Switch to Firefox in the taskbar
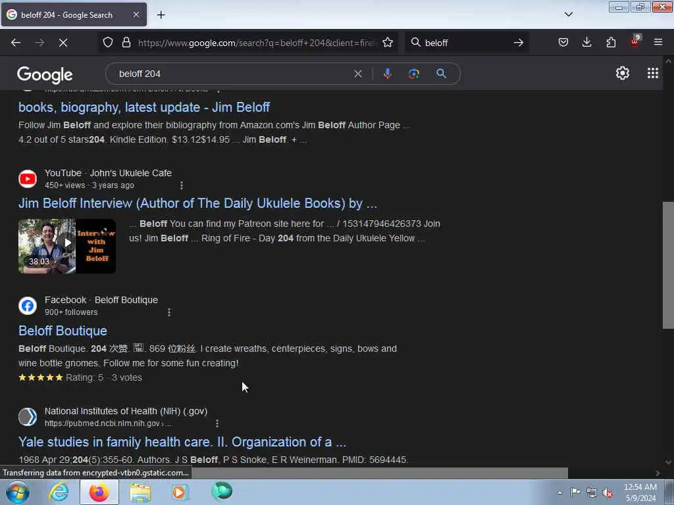Viewport: 674px width, 505px height. click(99, 492)
